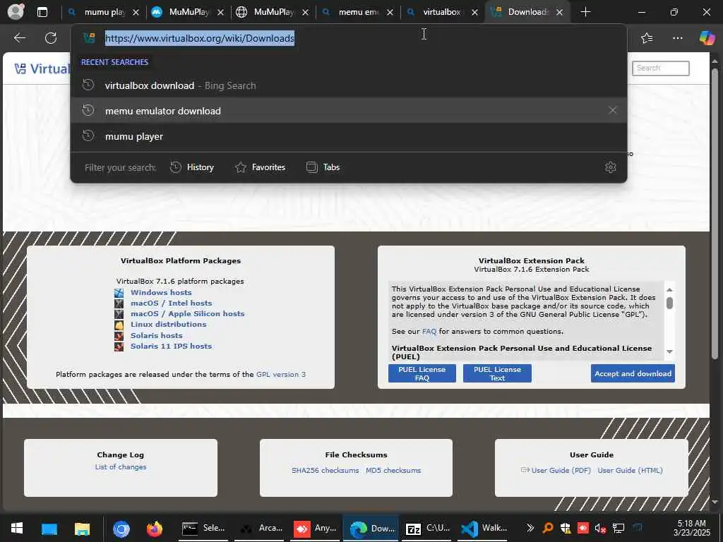Open File Explorer from taskbar
Viewport: 723px width, 542px height.
click(82, 528)
